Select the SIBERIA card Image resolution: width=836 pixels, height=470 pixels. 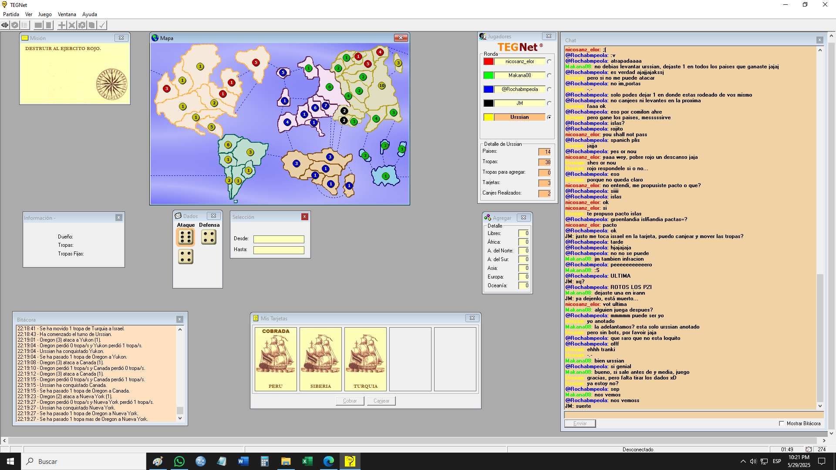click(320, 359)
